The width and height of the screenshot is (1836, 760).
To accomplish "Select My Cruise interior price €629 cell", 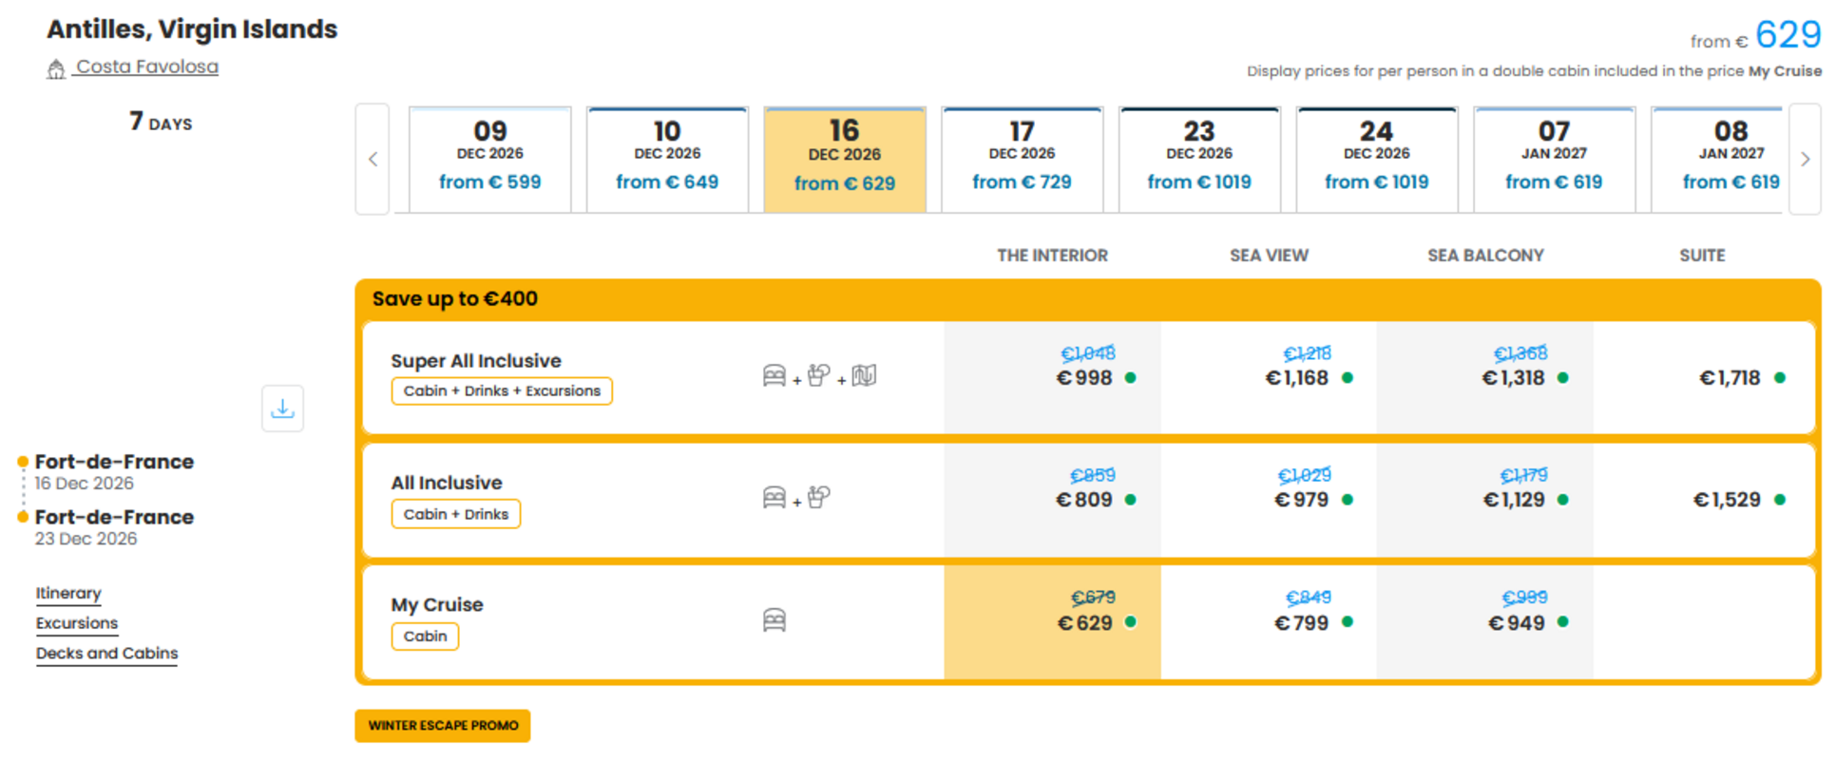I will (1052, 622).
